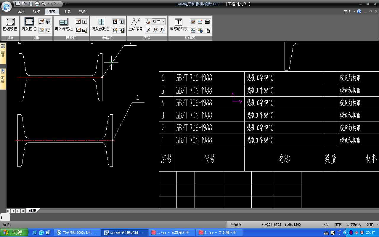
Task: Click the BOM style icon in 明细表 group
Action: click(x=193, y=22)
